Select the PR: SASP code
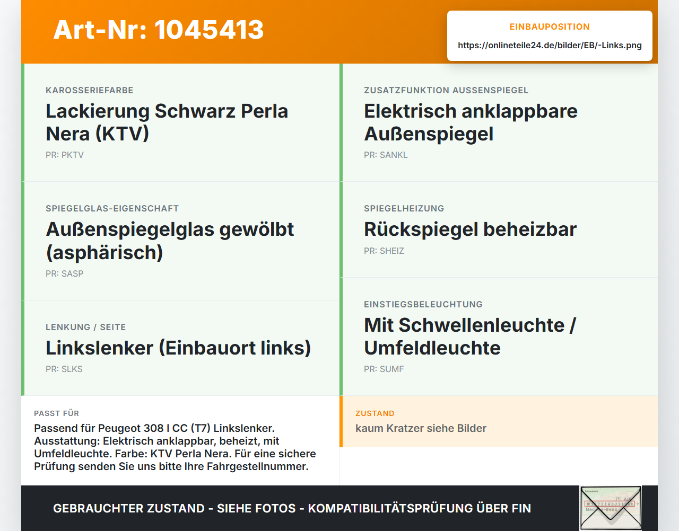 (65, 274)
